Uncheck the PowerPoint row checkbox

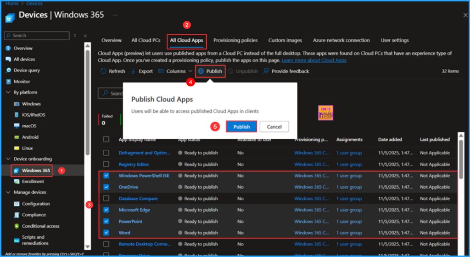106,221
